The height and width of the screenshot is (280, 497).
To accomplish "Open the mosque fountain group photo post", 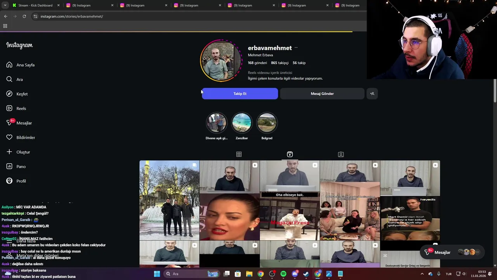I will tap(169, 200).
